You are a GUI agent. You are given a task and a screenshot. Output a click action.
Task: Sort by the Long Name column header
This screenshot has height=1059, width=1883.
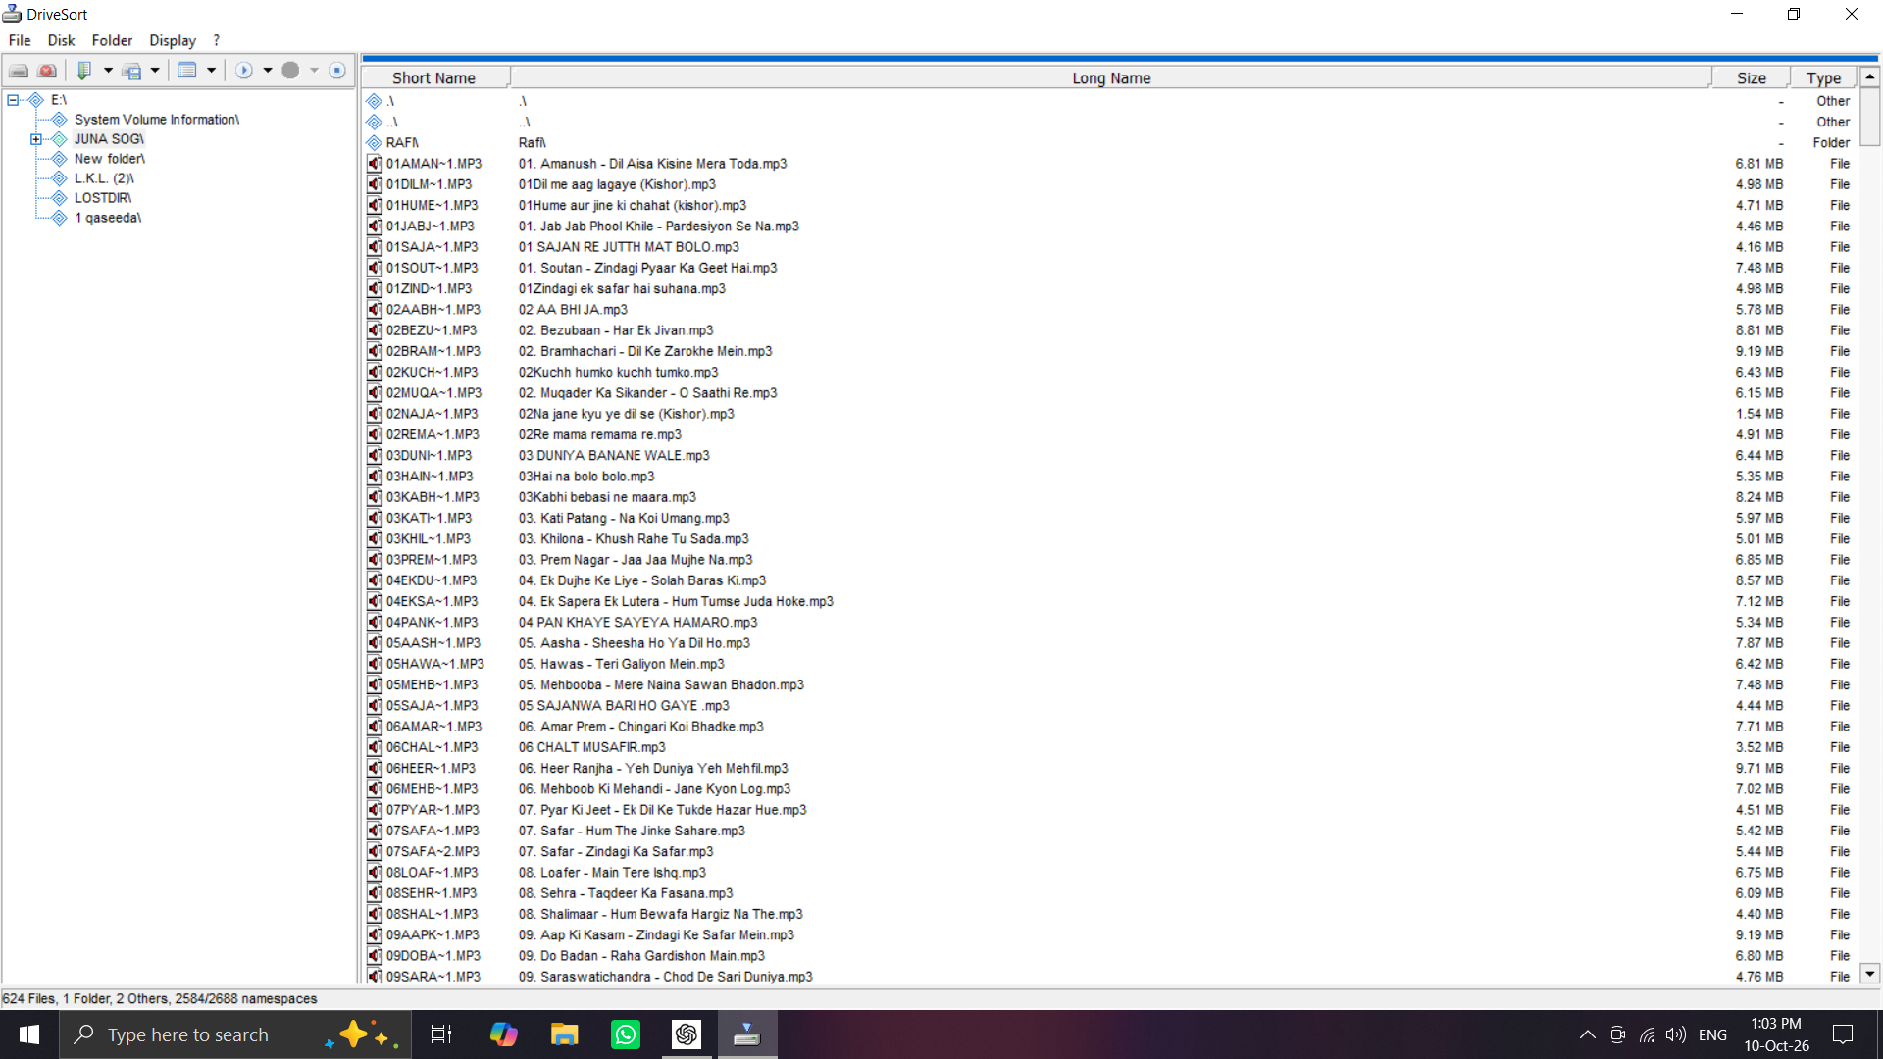tap(1111, 78)
